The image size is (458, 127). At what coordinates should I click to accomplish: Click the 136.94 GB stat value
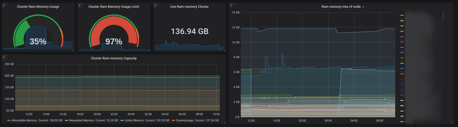[190, 31]
